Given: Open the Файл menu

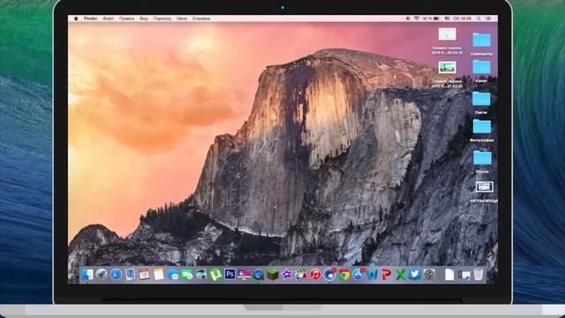Looking at the screenshot, I should pos(108,19).
